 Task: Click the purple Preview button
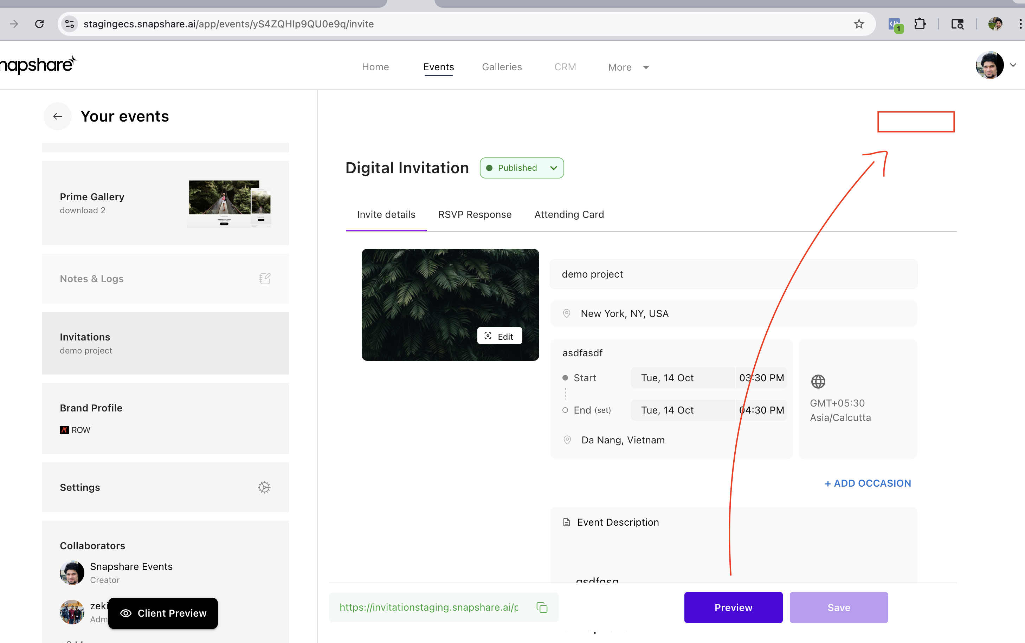click(733, 607)
